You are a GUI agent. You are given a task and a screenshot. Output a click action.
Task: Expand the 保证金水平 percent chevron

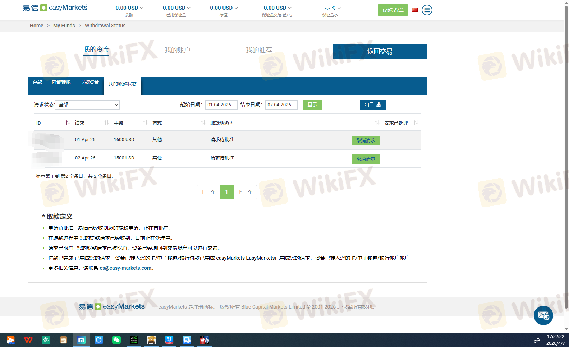tap(339, 8)
